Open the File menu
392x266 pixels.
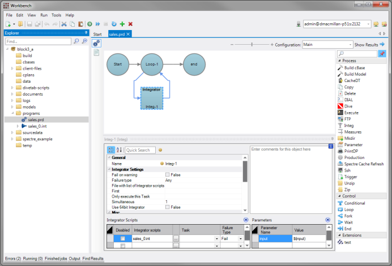coord(9,15)
